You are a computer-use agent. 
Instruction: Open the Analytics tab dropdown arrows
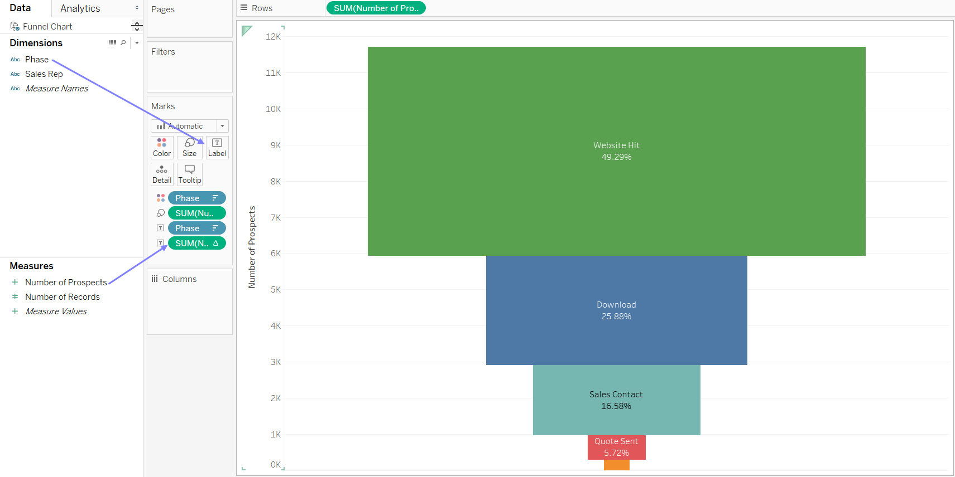click(137, 8)
